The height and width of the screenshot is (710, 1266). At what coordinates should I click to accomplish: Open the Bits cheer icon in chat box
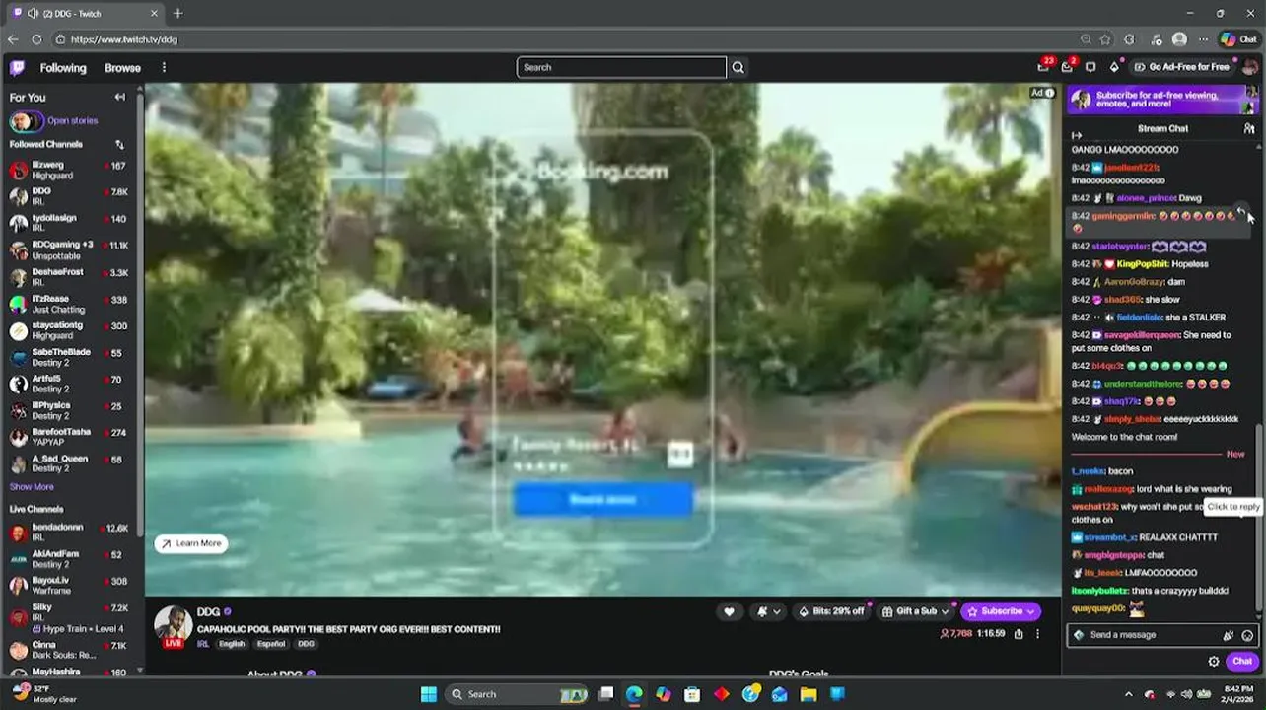(1229, 636)
